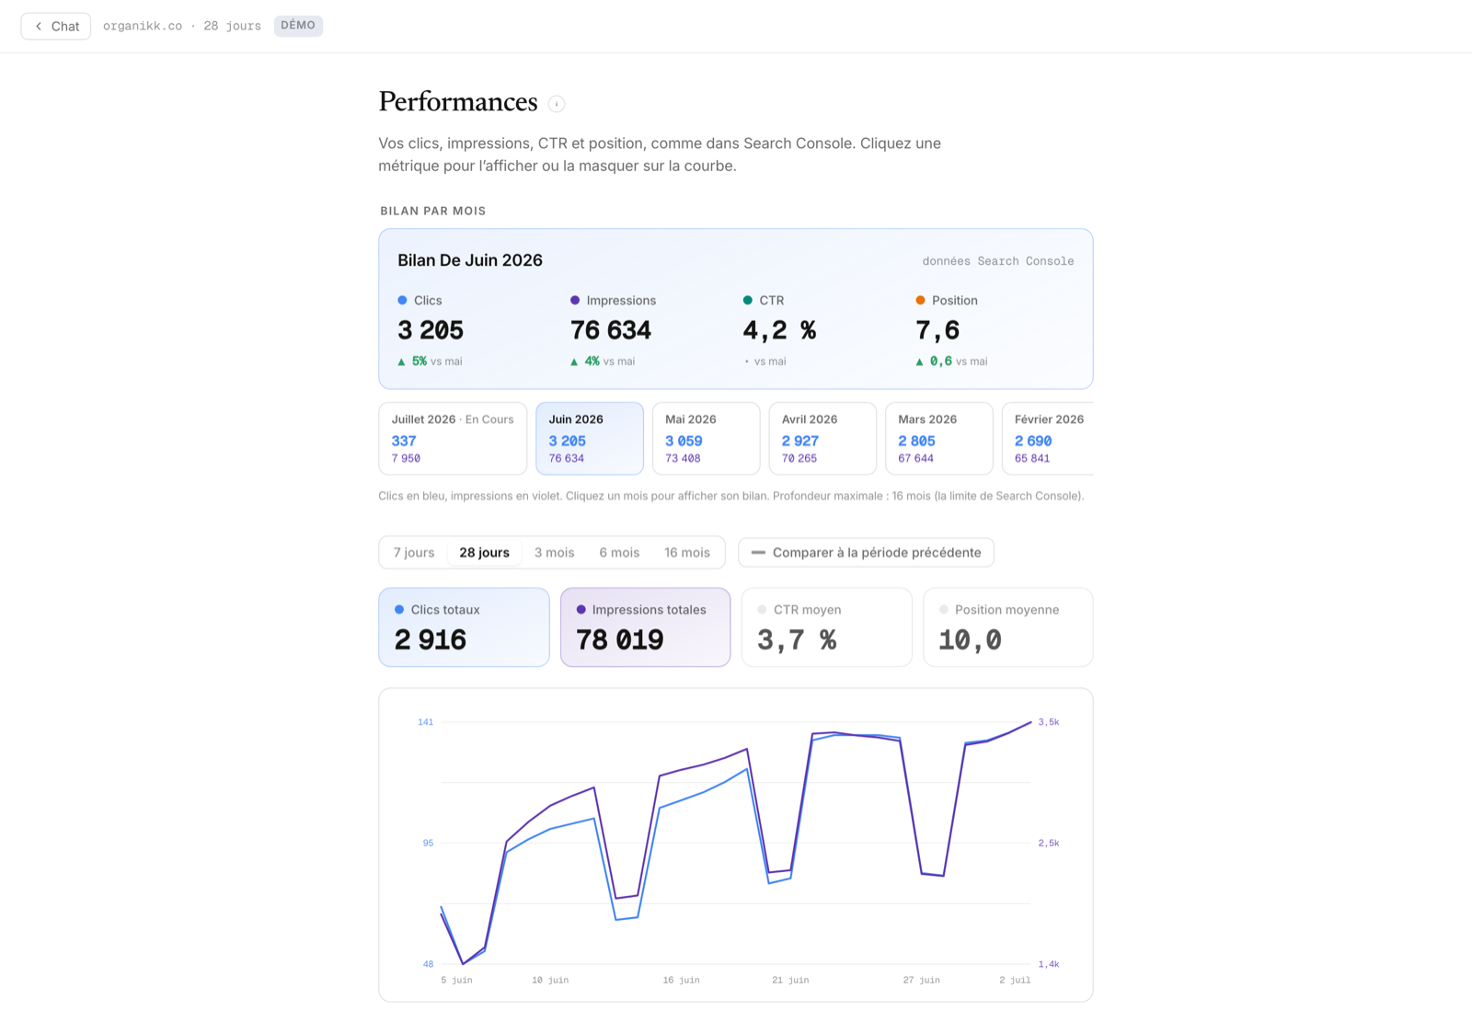Click the Impressions value 76 634 in Bilan
This screenshot has height=1022, width=1472.
[x=611, y=330]
